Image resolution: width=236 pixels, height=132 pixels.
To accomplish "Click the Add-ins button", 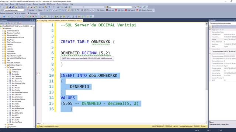I will pos(110,10).
